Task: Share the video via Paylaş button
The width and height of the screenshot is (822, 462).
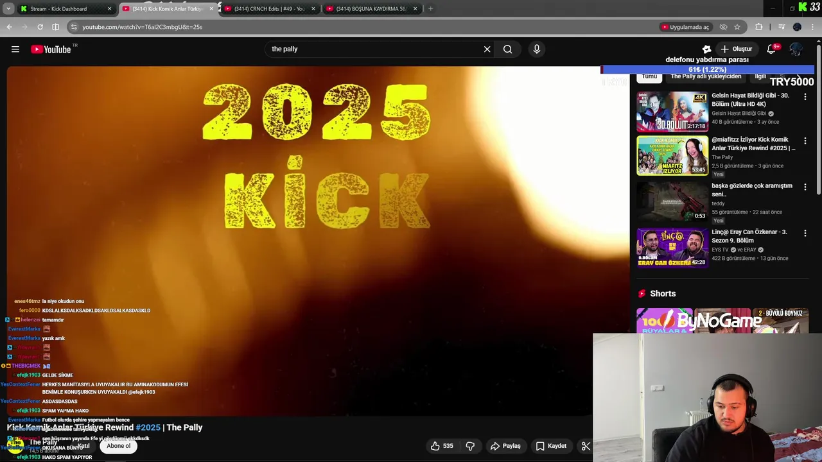Action: [x=505, y=446]
